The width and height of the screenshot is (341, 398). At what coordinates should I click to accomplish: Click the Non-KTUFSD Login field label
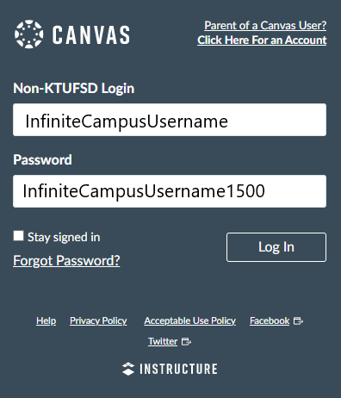(x=74, y=89)
